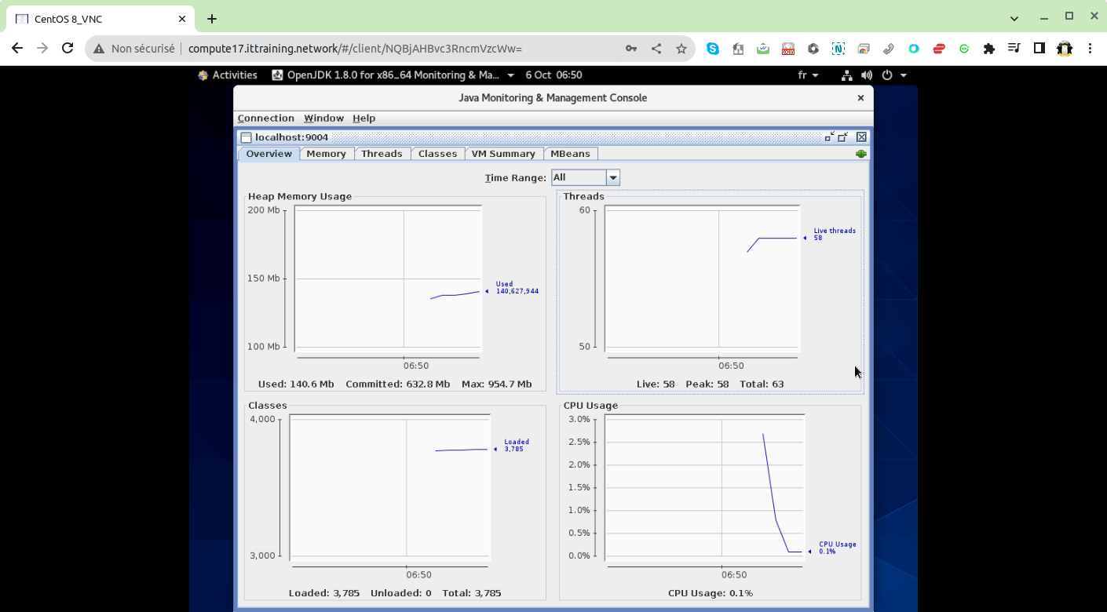Switch to the MBeans tab
The image size is (1107, 612).
[x=570, y=154]
